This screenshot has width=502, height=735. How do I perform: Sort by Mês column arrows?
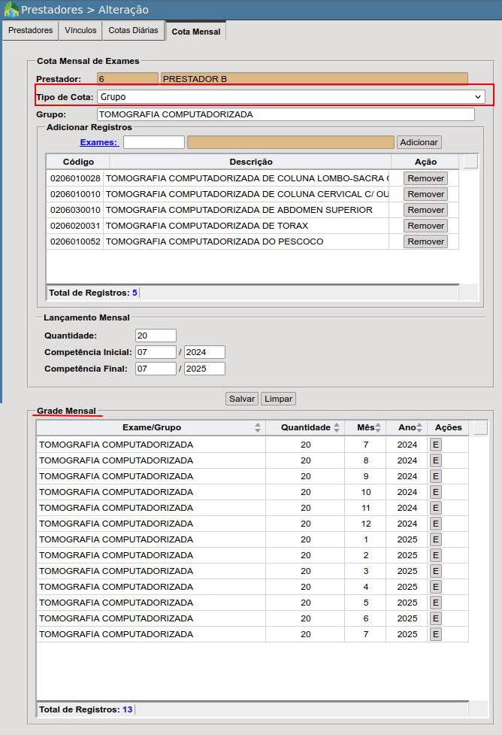(x=378, y=427)
